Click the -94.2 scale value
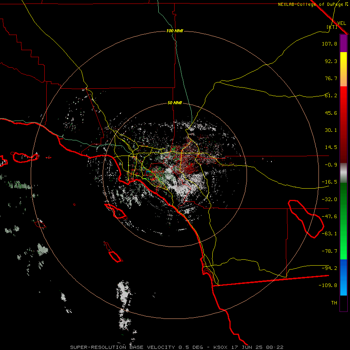The image size is (350, 350). click(329, 268)
